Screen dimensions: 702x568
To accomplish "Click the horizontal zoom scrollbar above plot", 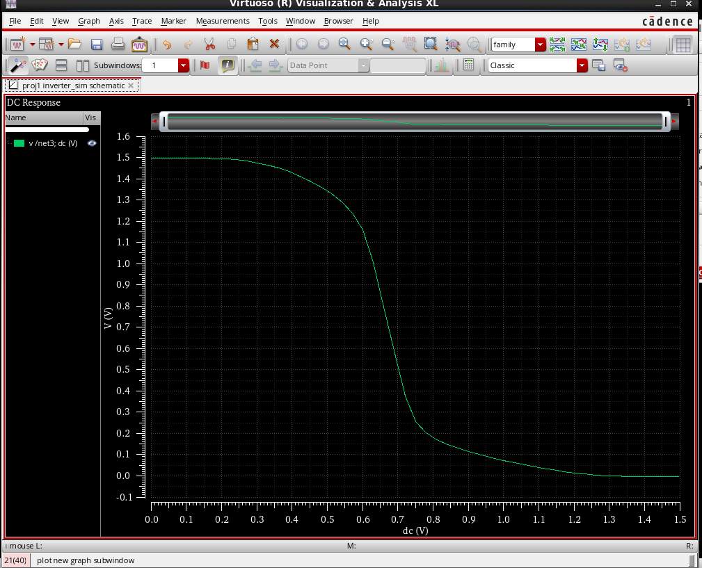I will [415, 122].
